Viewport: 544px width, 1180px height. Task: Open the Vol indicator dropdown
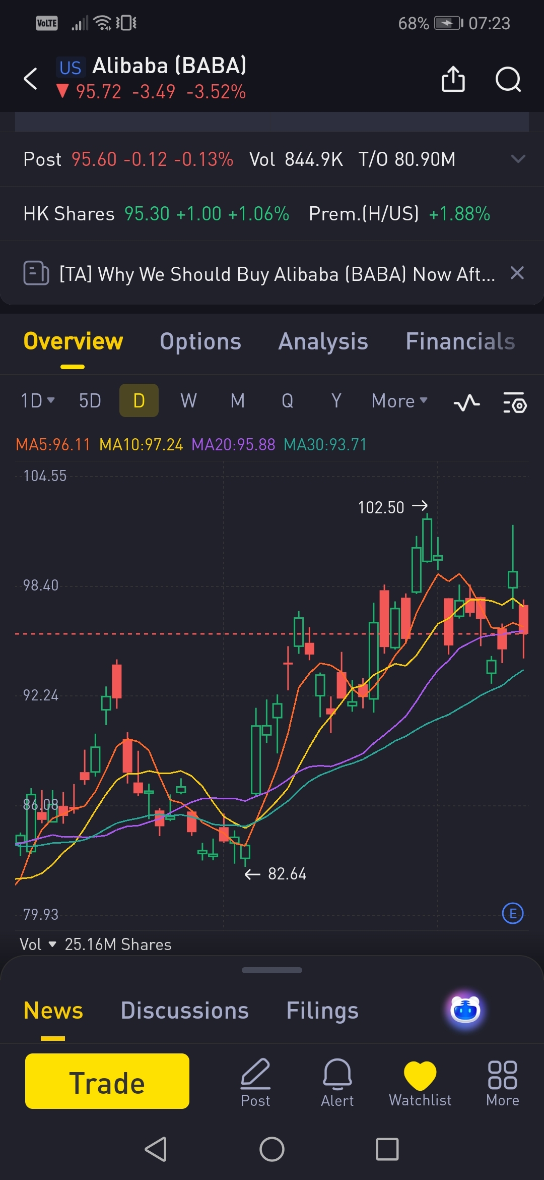(x=38, y=944)
